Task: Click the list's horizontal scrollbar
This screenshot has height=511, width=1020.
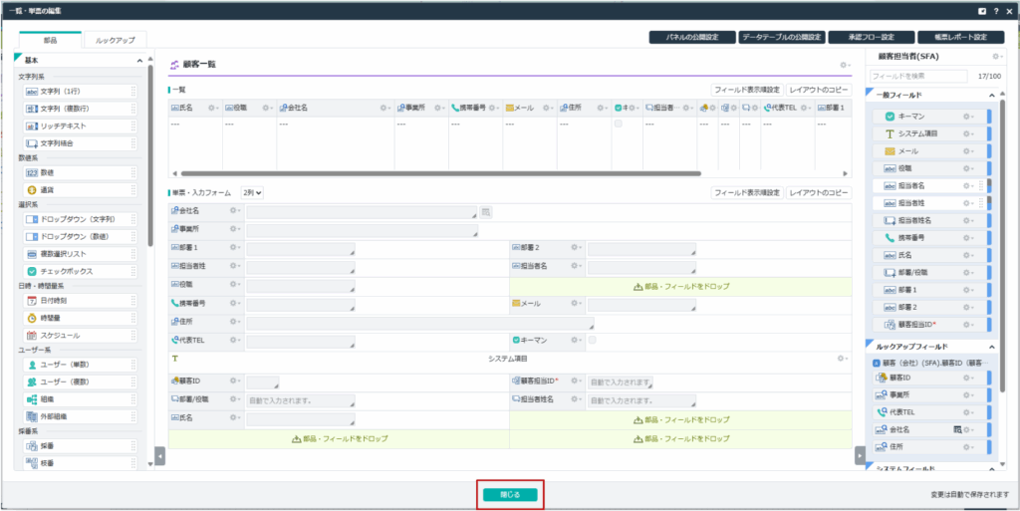Action: click(x=398, y=173)
